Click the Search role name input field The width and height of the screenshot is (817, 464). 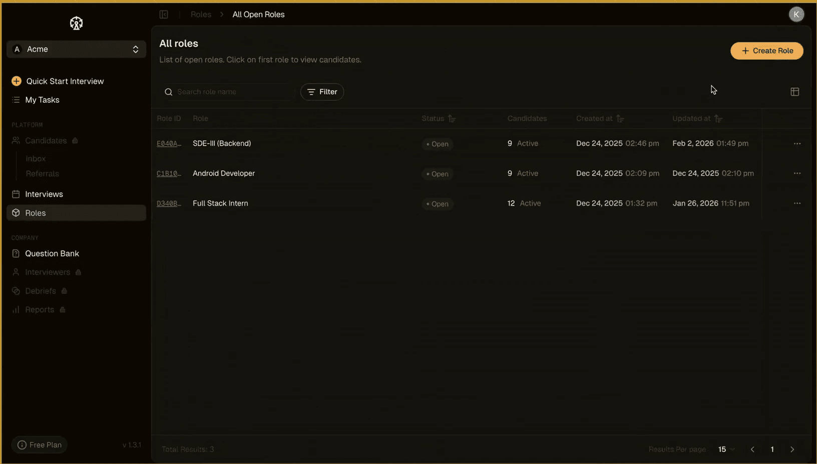pyautogui.click(x=226, y=92)
